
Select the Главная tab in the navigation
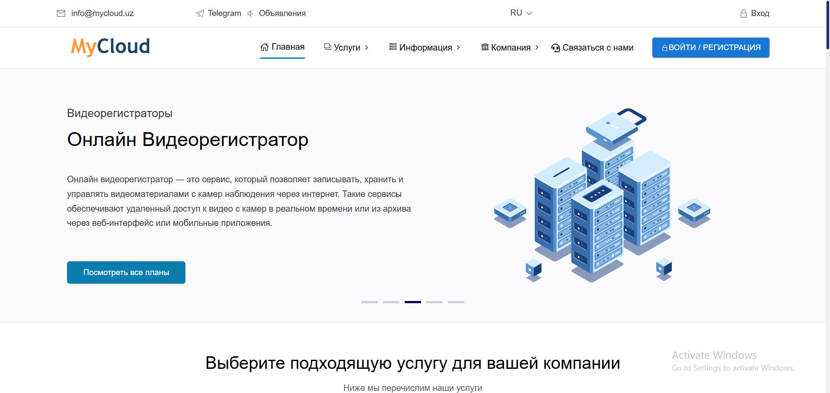click(287, 47)
